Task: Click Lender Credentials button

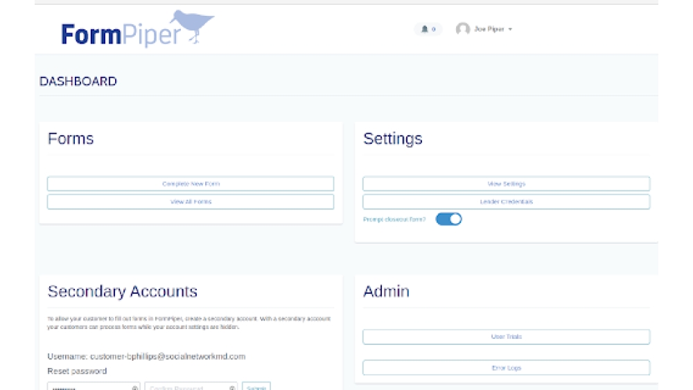Action: coord(506,202)
